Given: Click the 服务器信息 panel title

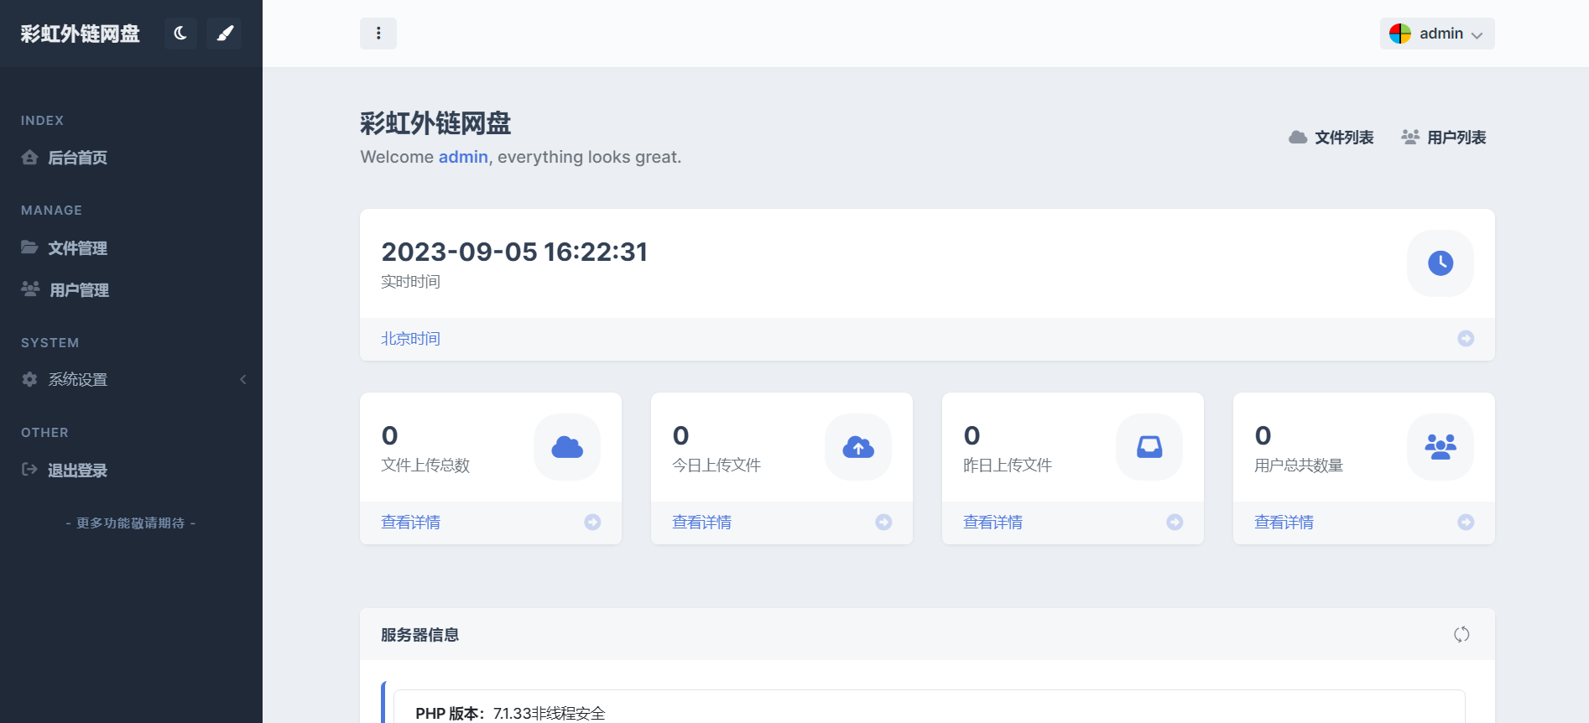Looking at the screenshot, I should (x=419, y=635).
